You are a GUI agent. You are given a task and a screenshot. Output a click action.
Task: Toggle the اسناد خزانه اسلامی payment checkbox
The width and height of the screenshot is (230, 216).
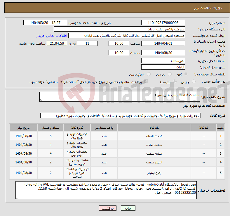[x=146, y=82]
